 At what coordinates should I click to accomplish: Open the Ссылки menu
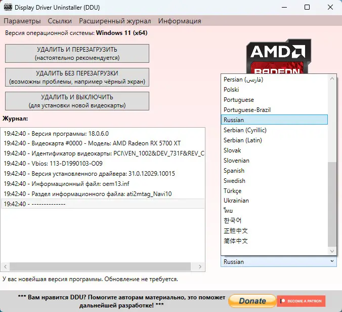(x=60, y=21)
